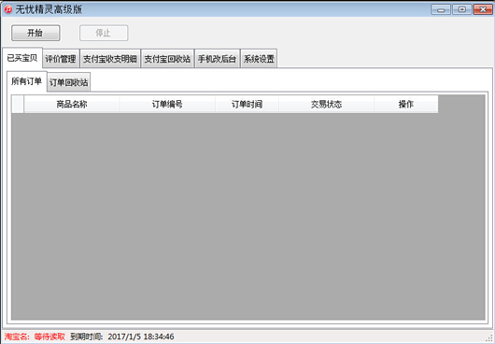Select the 订单回收站 sub-tab
495x344 pixels.
(x=69, y=83)
